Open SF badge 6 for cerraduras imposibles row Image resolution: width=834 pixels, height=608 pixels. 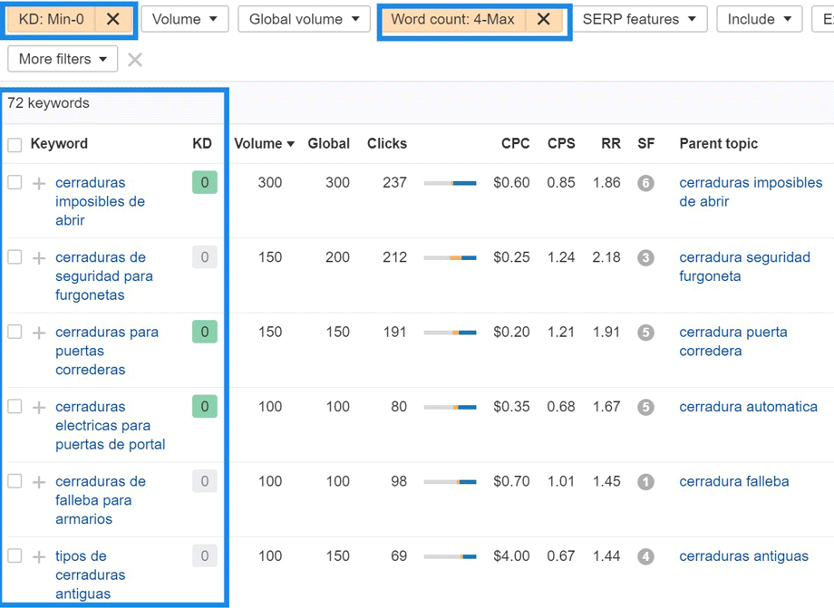point(645,183)
